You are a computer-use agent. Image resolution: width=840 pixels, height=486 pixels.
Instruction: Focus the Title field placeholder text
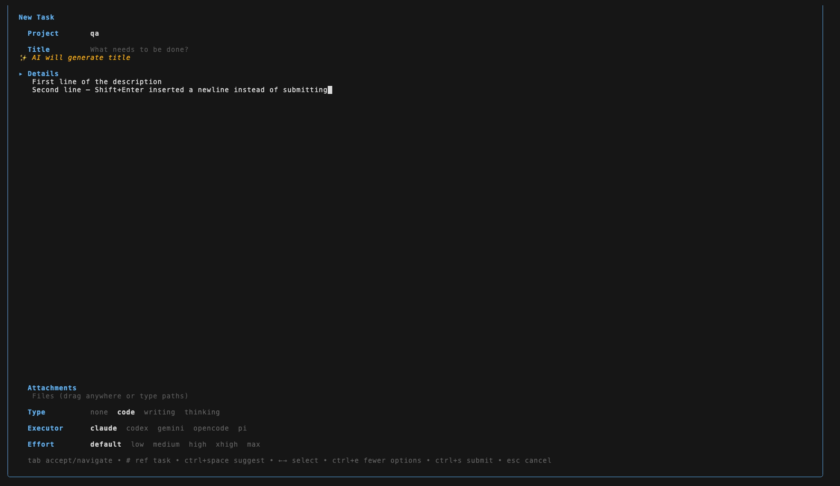coord(139,49)
